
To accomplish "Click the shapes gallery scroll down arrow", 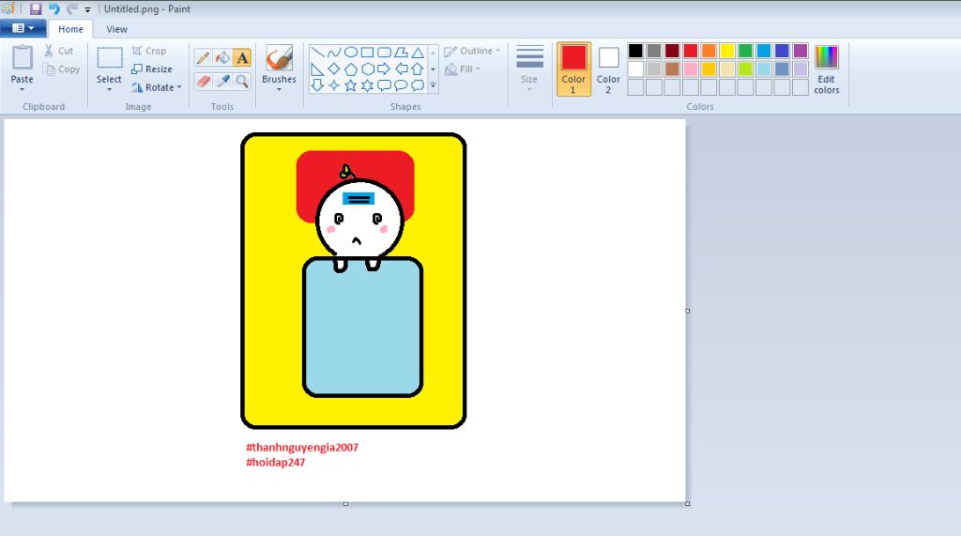I will click(x=433, y=69).
